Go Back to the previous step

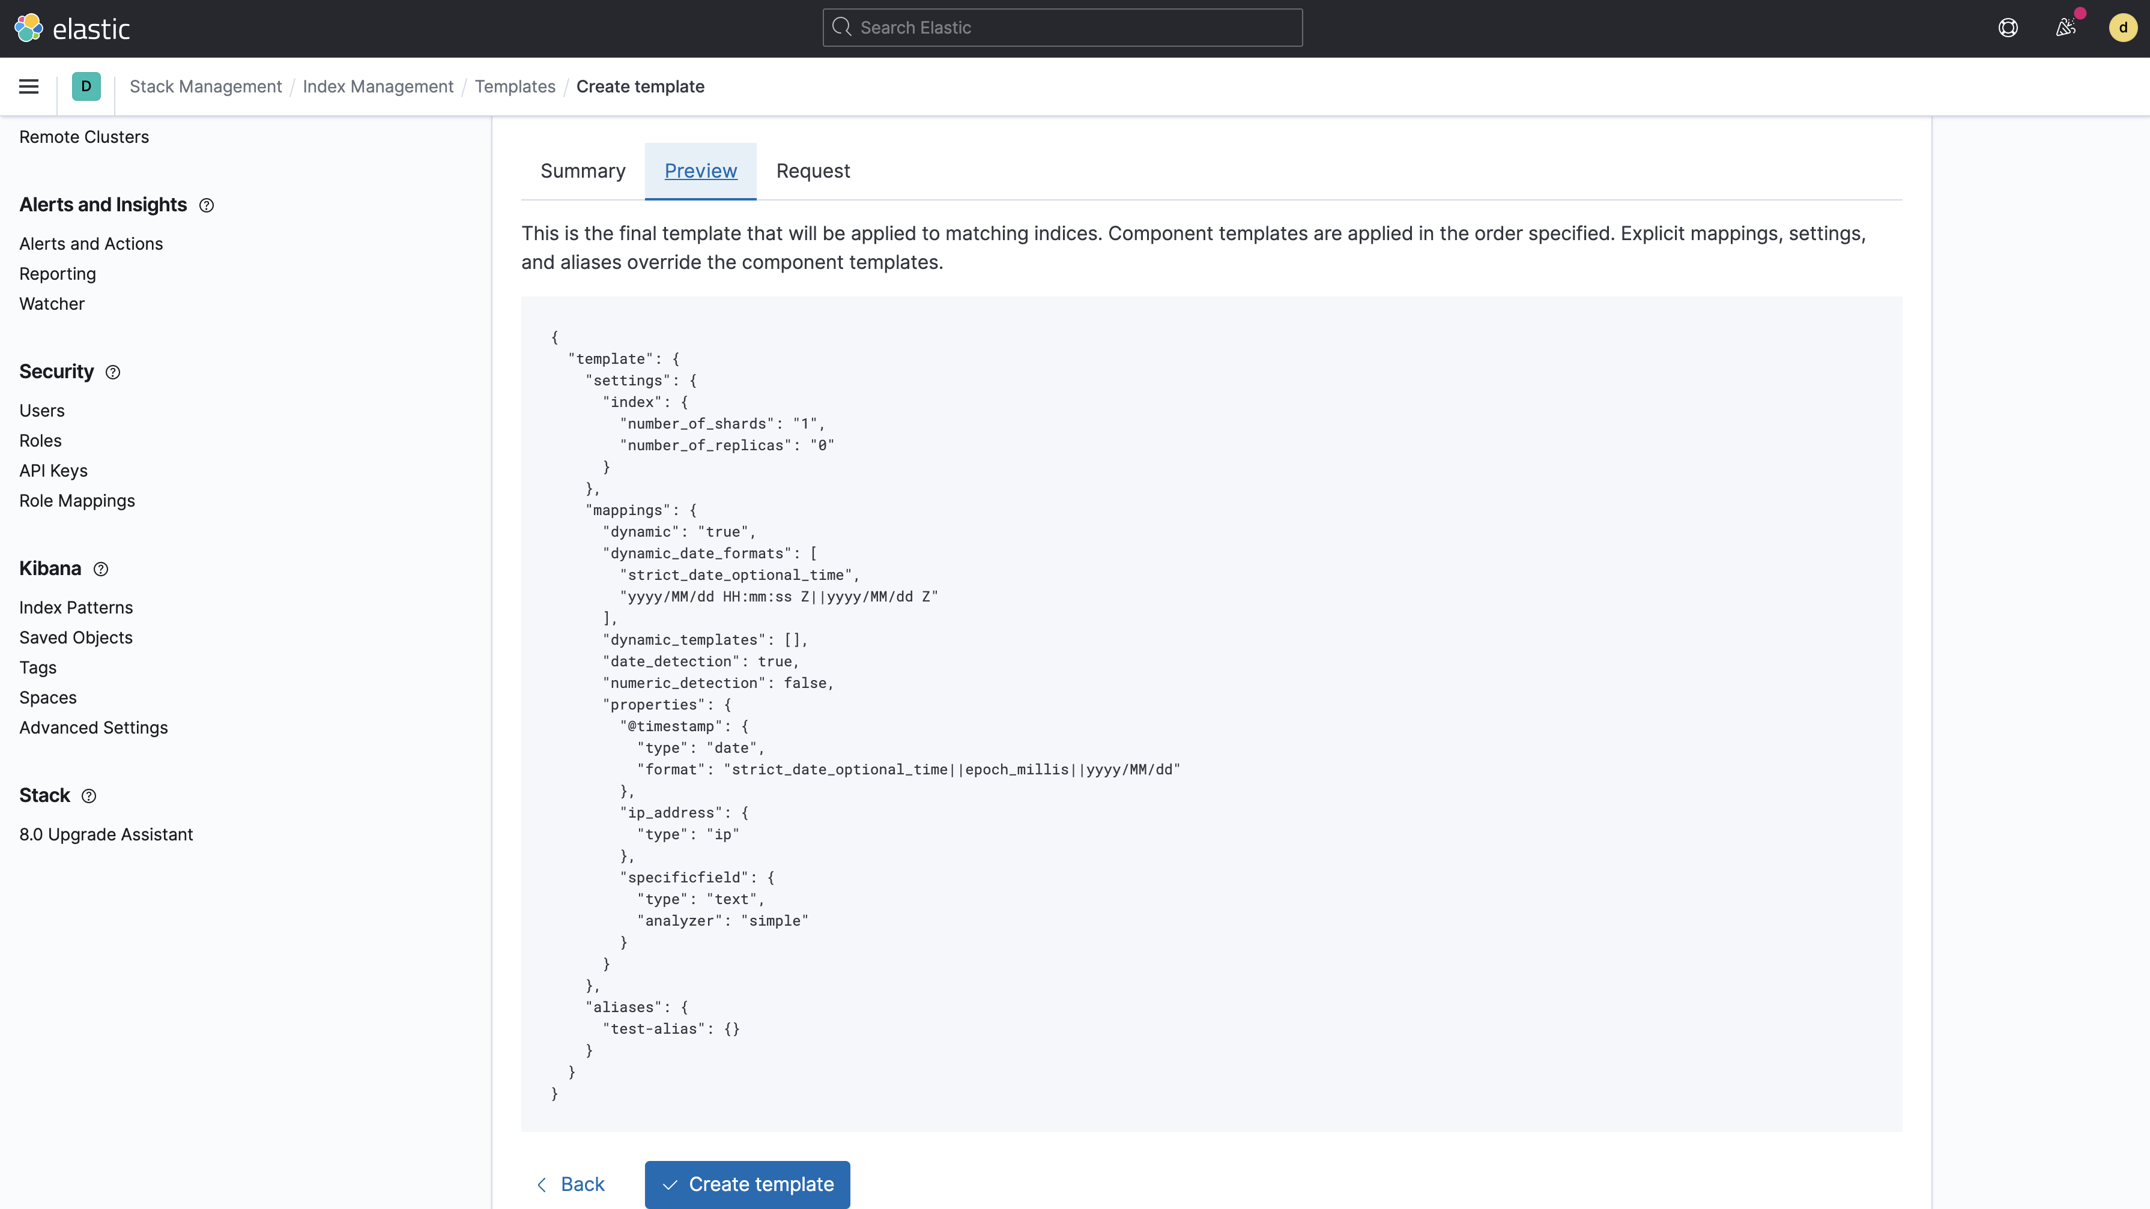click(571, 1184)
